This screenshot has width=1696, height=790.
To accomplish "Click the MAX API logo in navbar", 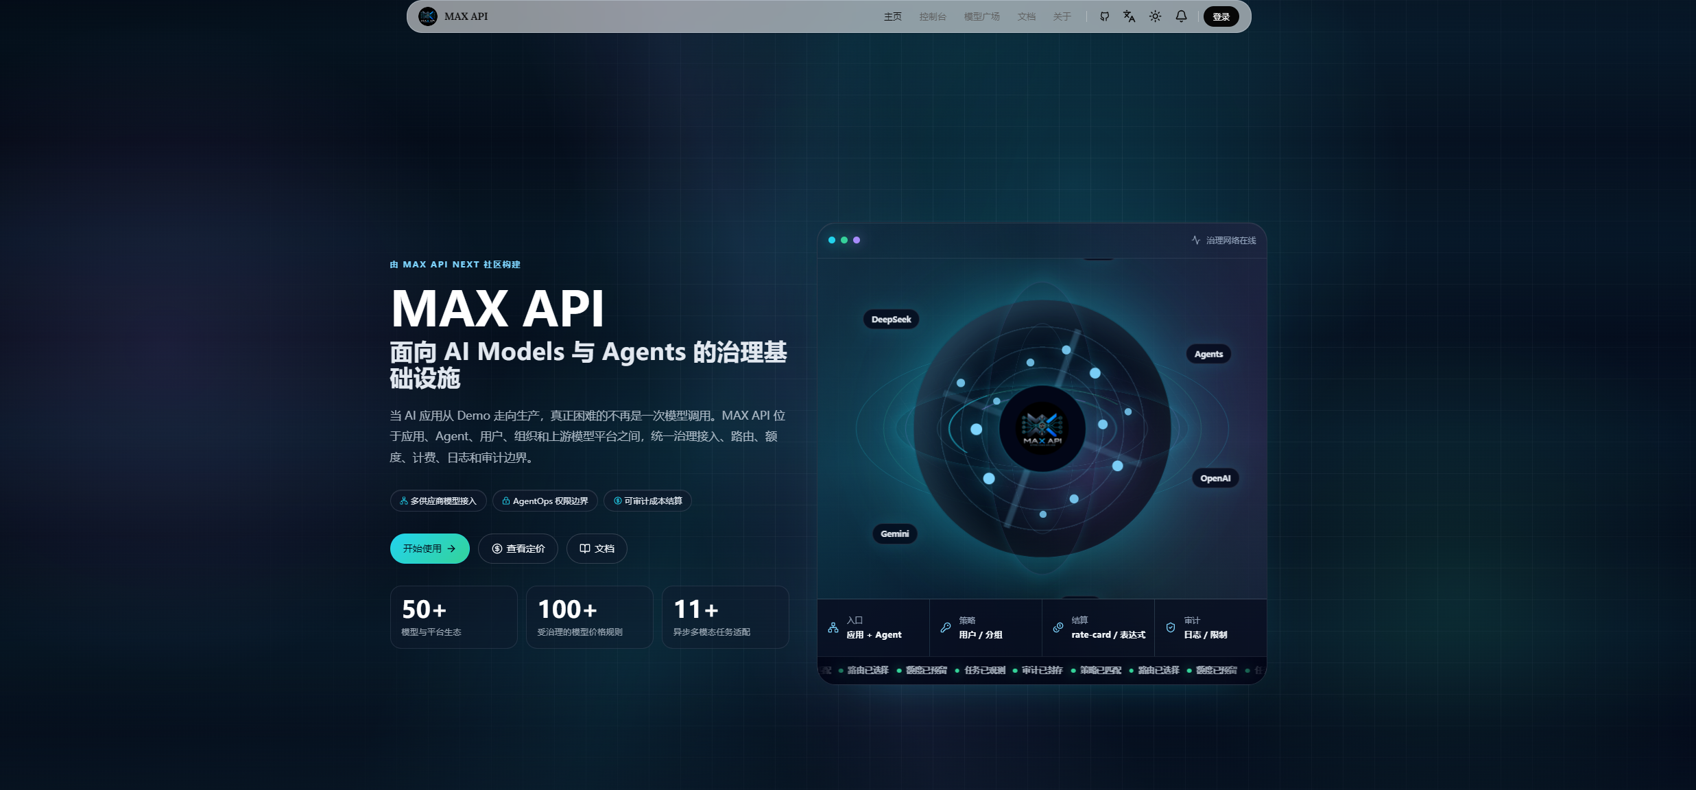I will click(x=428, y=16).
